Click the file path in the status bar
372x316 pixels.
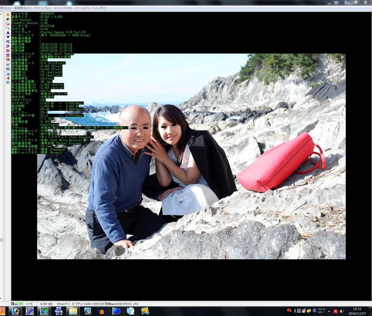(x=97, y=304)
